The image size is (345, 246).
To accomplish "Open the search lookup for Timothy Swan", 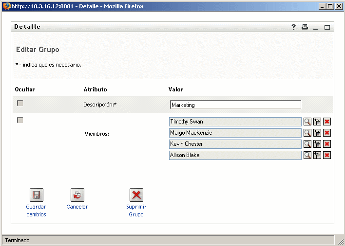I will (x=307, y=122).
